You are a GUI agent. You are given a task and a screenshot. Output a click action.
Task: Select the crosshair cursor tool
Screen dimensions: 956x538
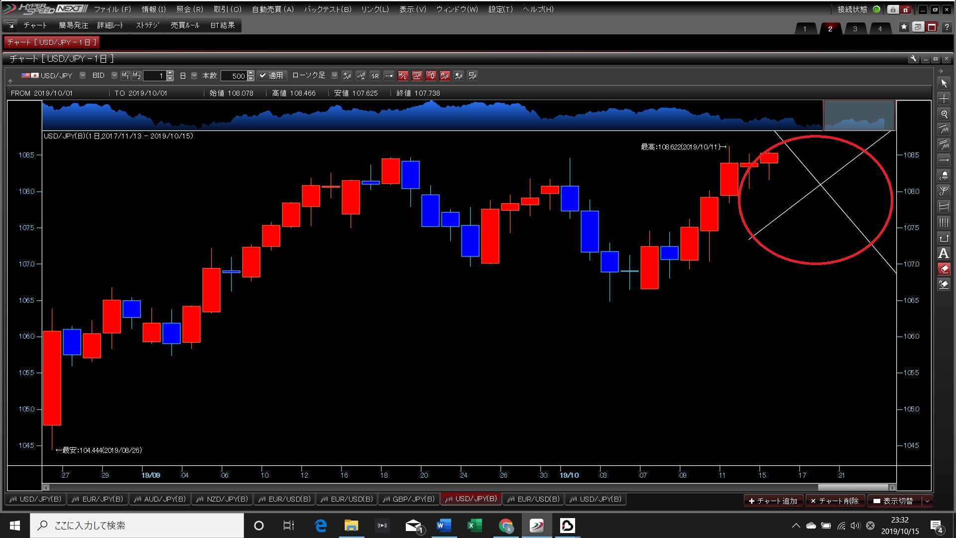(x=944, y=99)
